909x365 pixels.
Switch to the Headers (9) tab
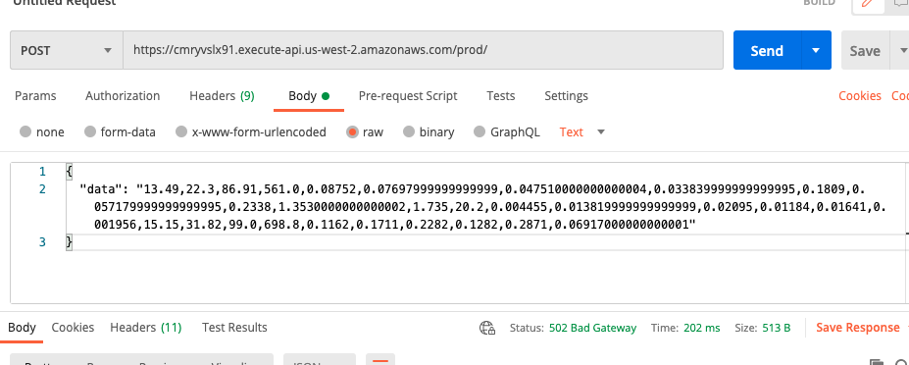(222, 96)
